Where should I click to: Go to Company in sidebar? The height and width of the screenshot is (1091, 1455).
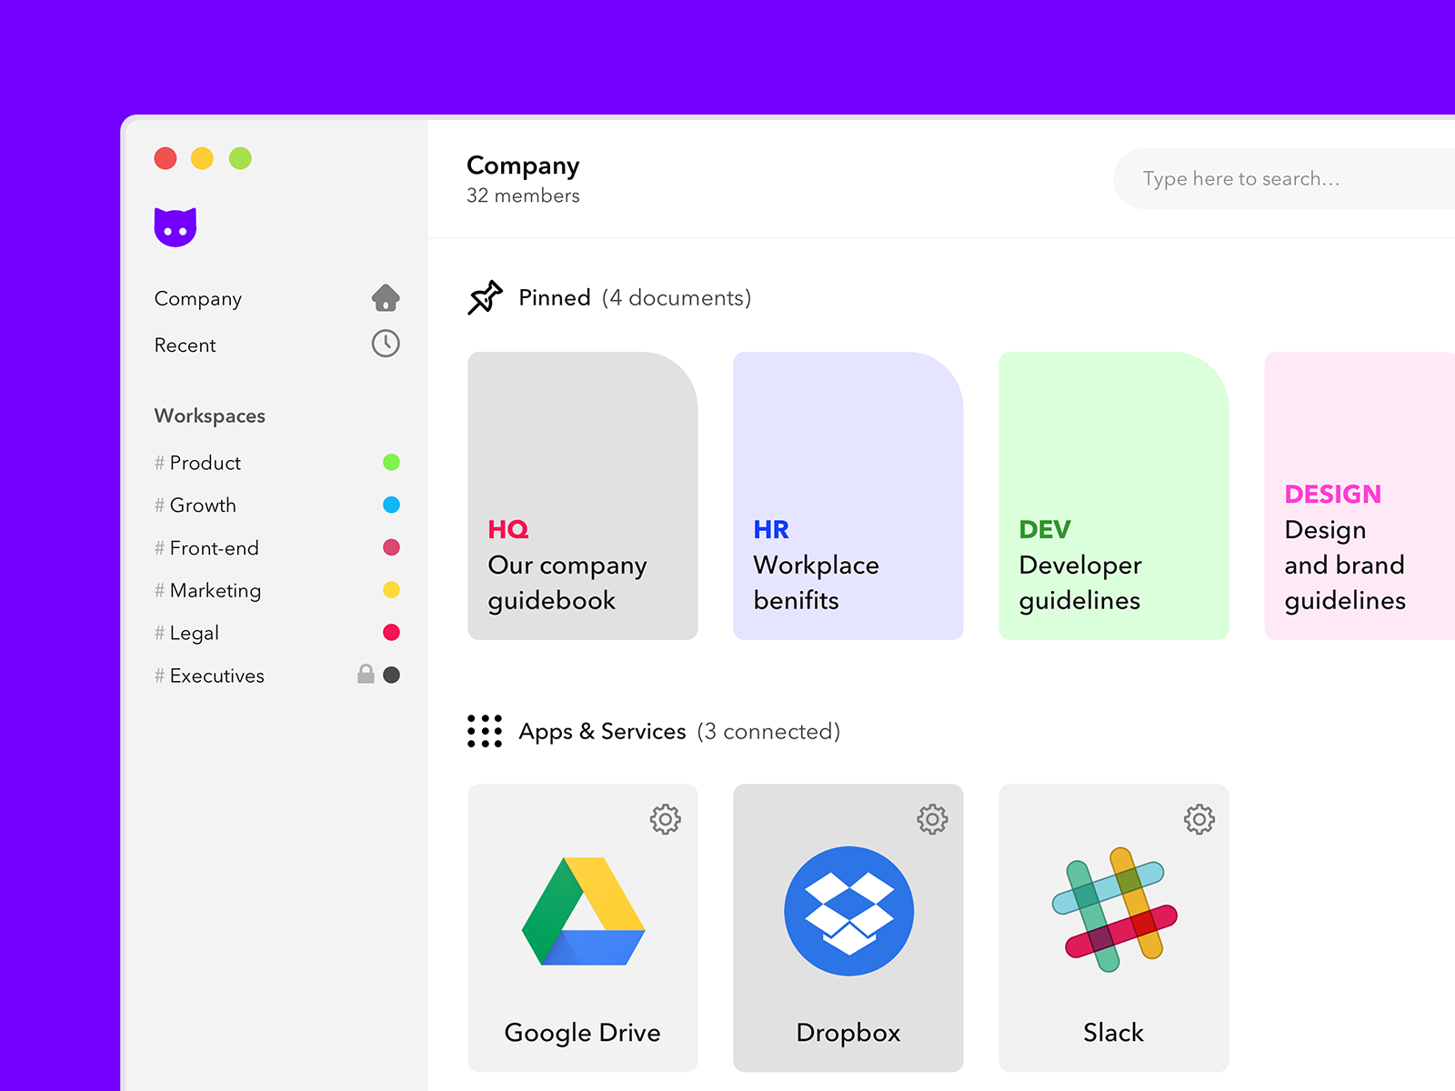277,298
